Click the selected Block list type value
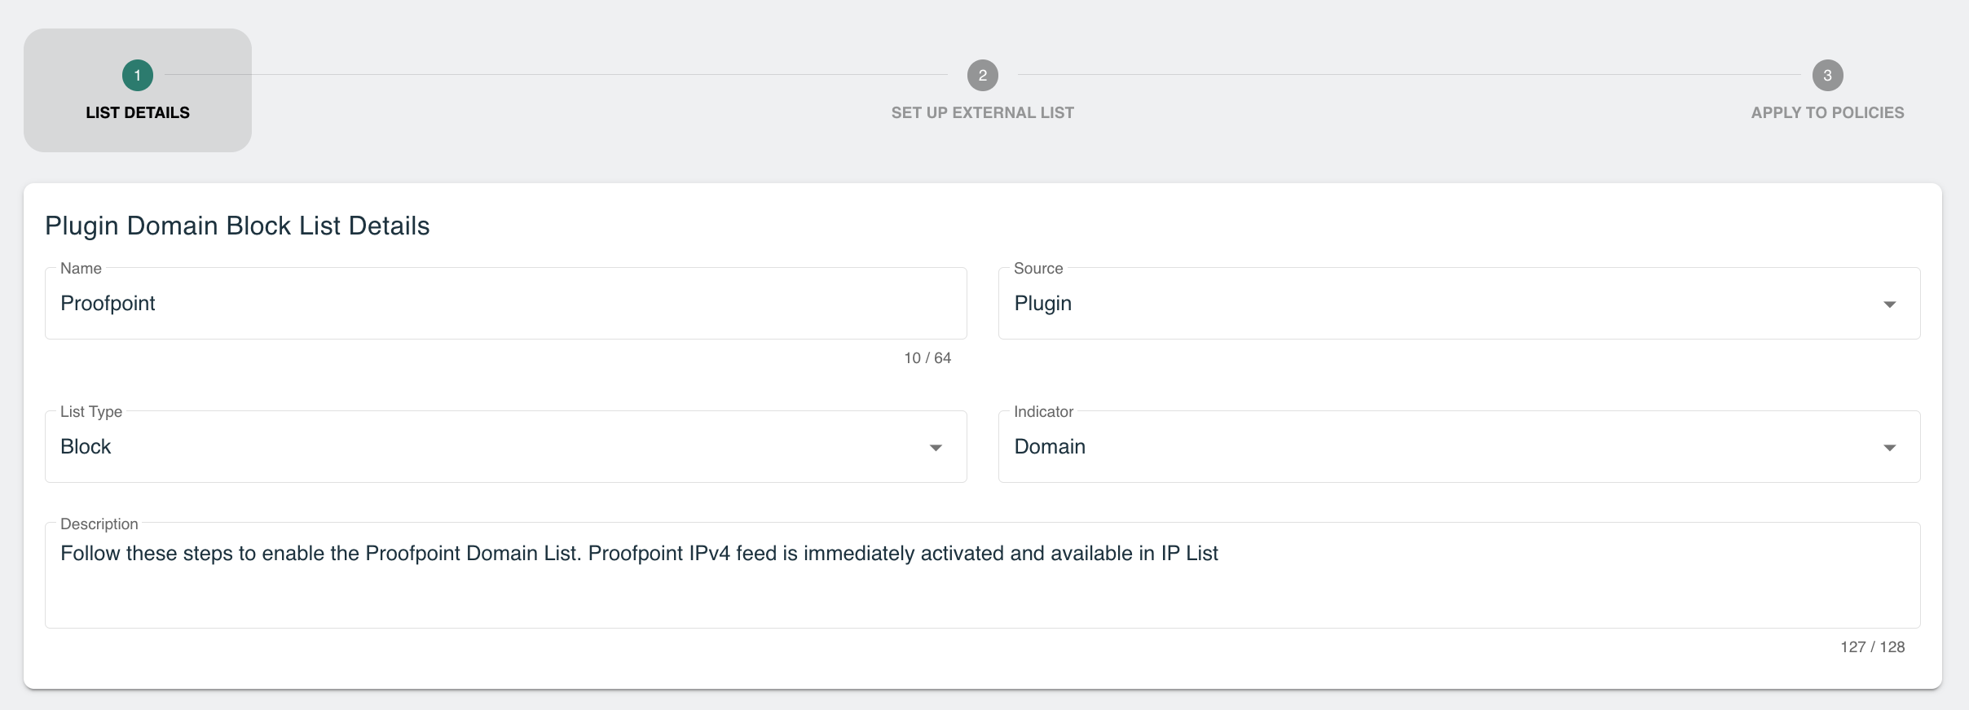This screenshot has height=710, width=1969. (86, 446)
